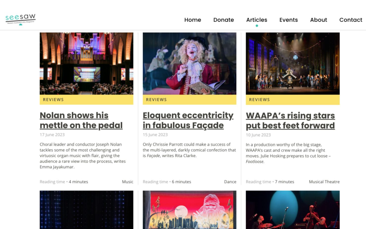The width and height of the screenshot is (366, 229).
Task: Open the Contact page
Action: coord(351,20)
